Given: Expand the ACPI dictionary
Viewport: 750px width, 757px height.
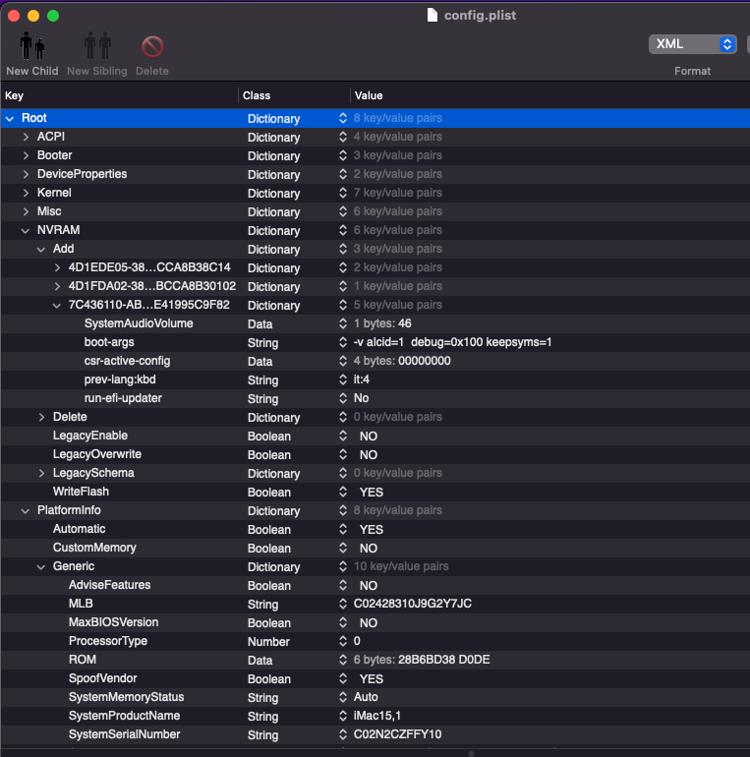Looking at the screenshot, I should (x=27, y=137).
